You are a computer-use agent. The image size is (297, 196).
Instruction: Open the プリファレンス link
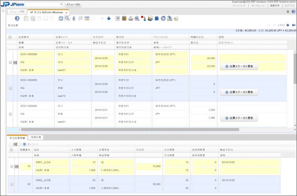click(x=257, y=6)
